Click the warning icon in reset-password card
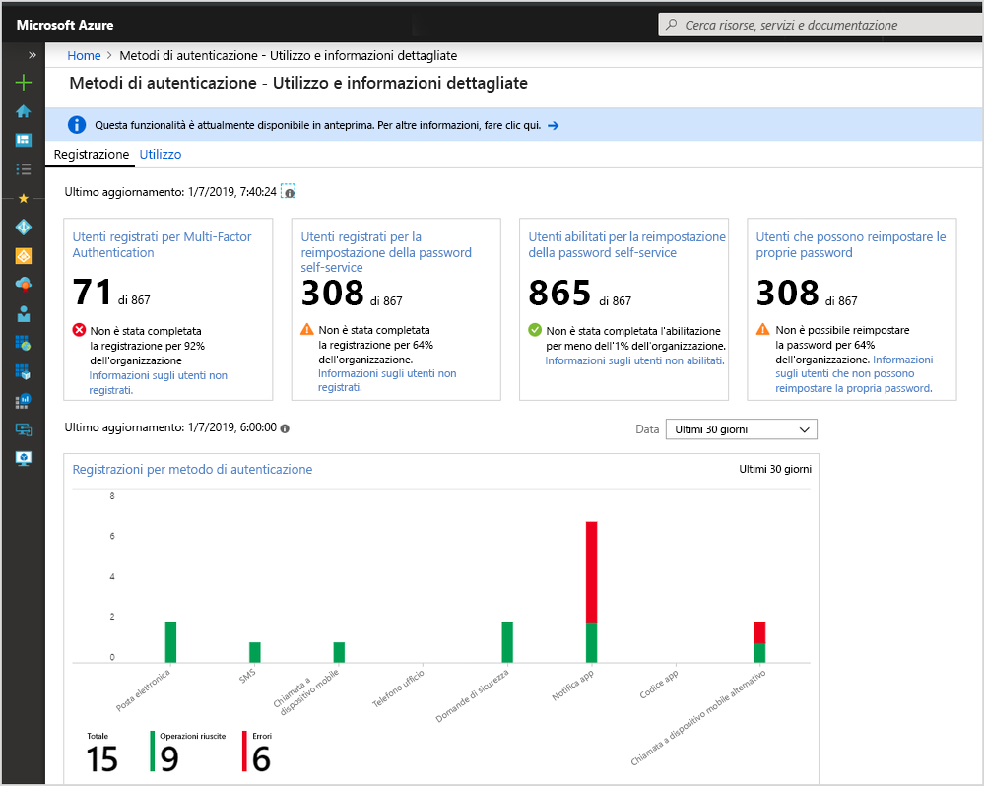Viewport: 984px width, 786px height. coord(762,329)
